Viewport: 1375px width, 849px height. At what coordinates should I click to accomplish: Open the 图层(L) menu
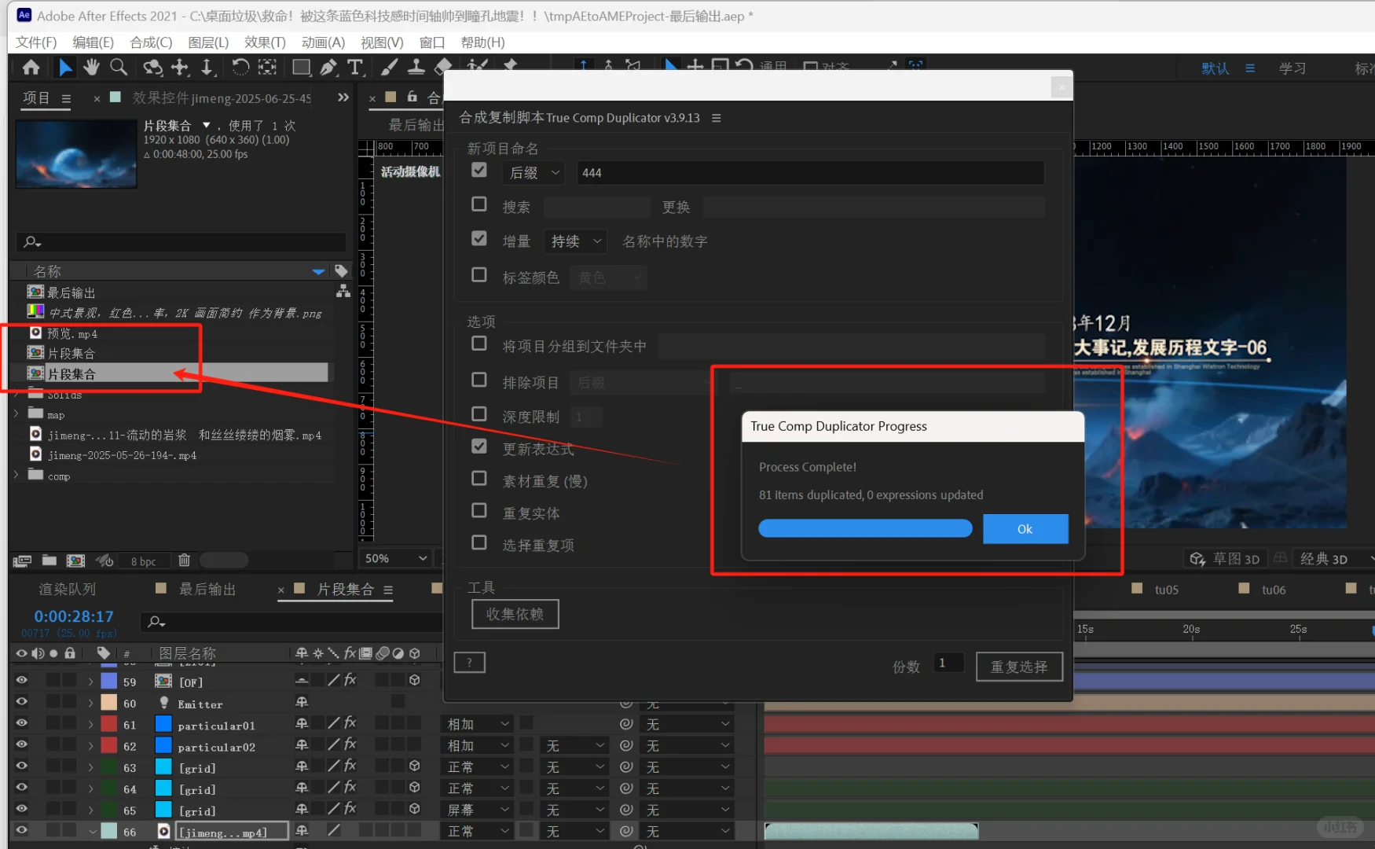click(x=208, y=42)
